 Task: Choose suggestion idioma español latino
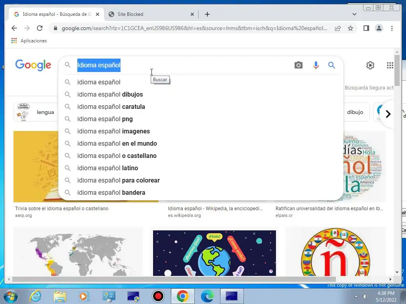(201, 168)
